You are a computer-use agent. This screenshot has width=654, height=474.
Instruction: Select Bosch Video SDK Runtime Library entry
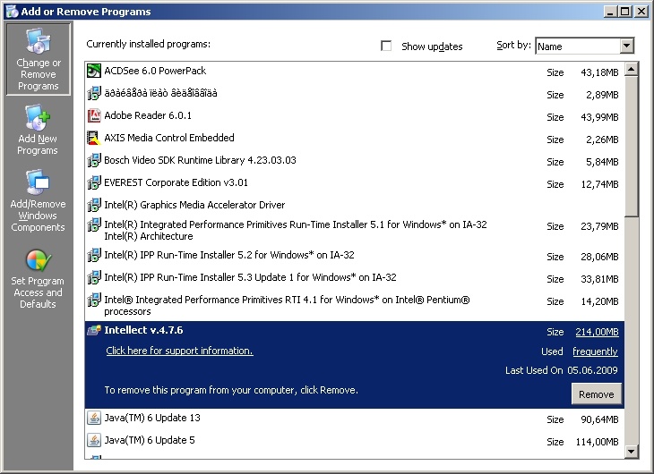pos(200,160)
